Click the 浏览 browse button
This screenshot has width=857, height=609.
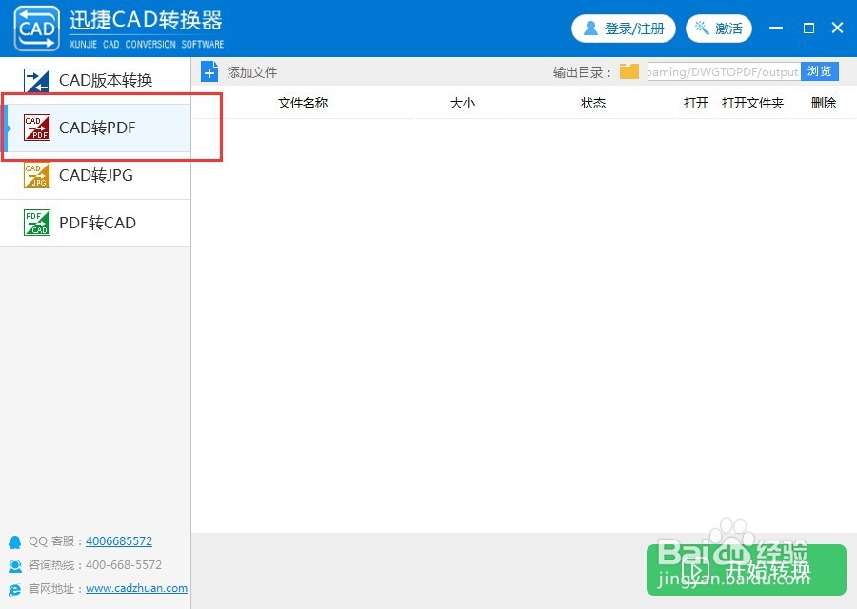(x=820, y=70)
